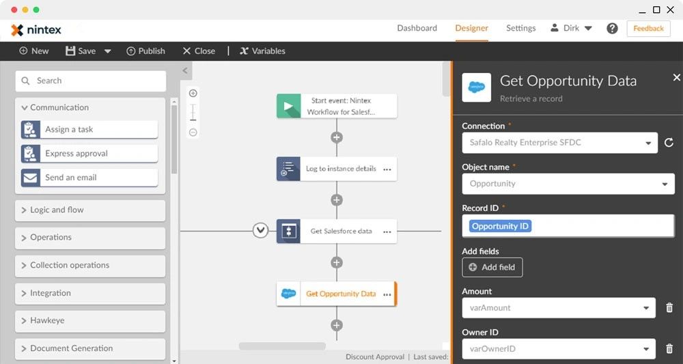Select the Express approval action
683x364 pixels.
click(89, 153)
